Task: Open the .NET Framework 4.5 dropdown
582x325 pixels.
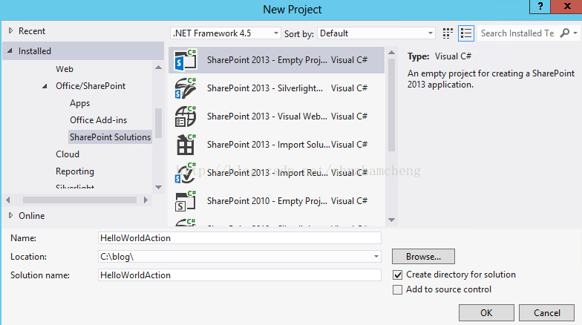Action: (x=226, y=33)
